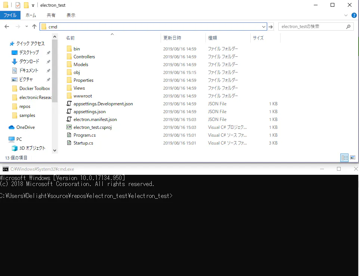This screenshot has height=276, width=359.
Task: Select electron.manifest.json file
Action: tap(95, 119)
